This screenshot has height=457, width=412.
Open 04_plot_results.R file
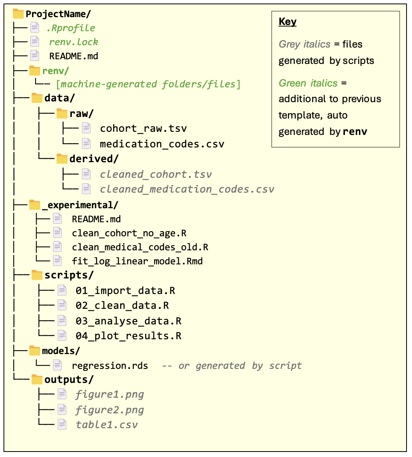coord(128,336)
